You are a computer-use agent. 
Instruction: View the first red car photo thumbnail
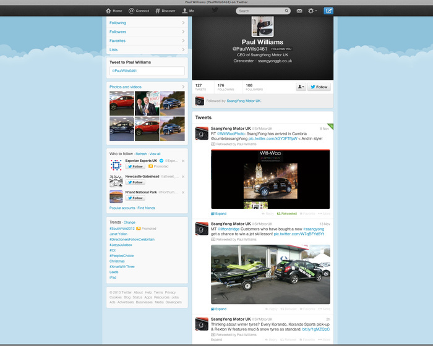pos(122,103)
